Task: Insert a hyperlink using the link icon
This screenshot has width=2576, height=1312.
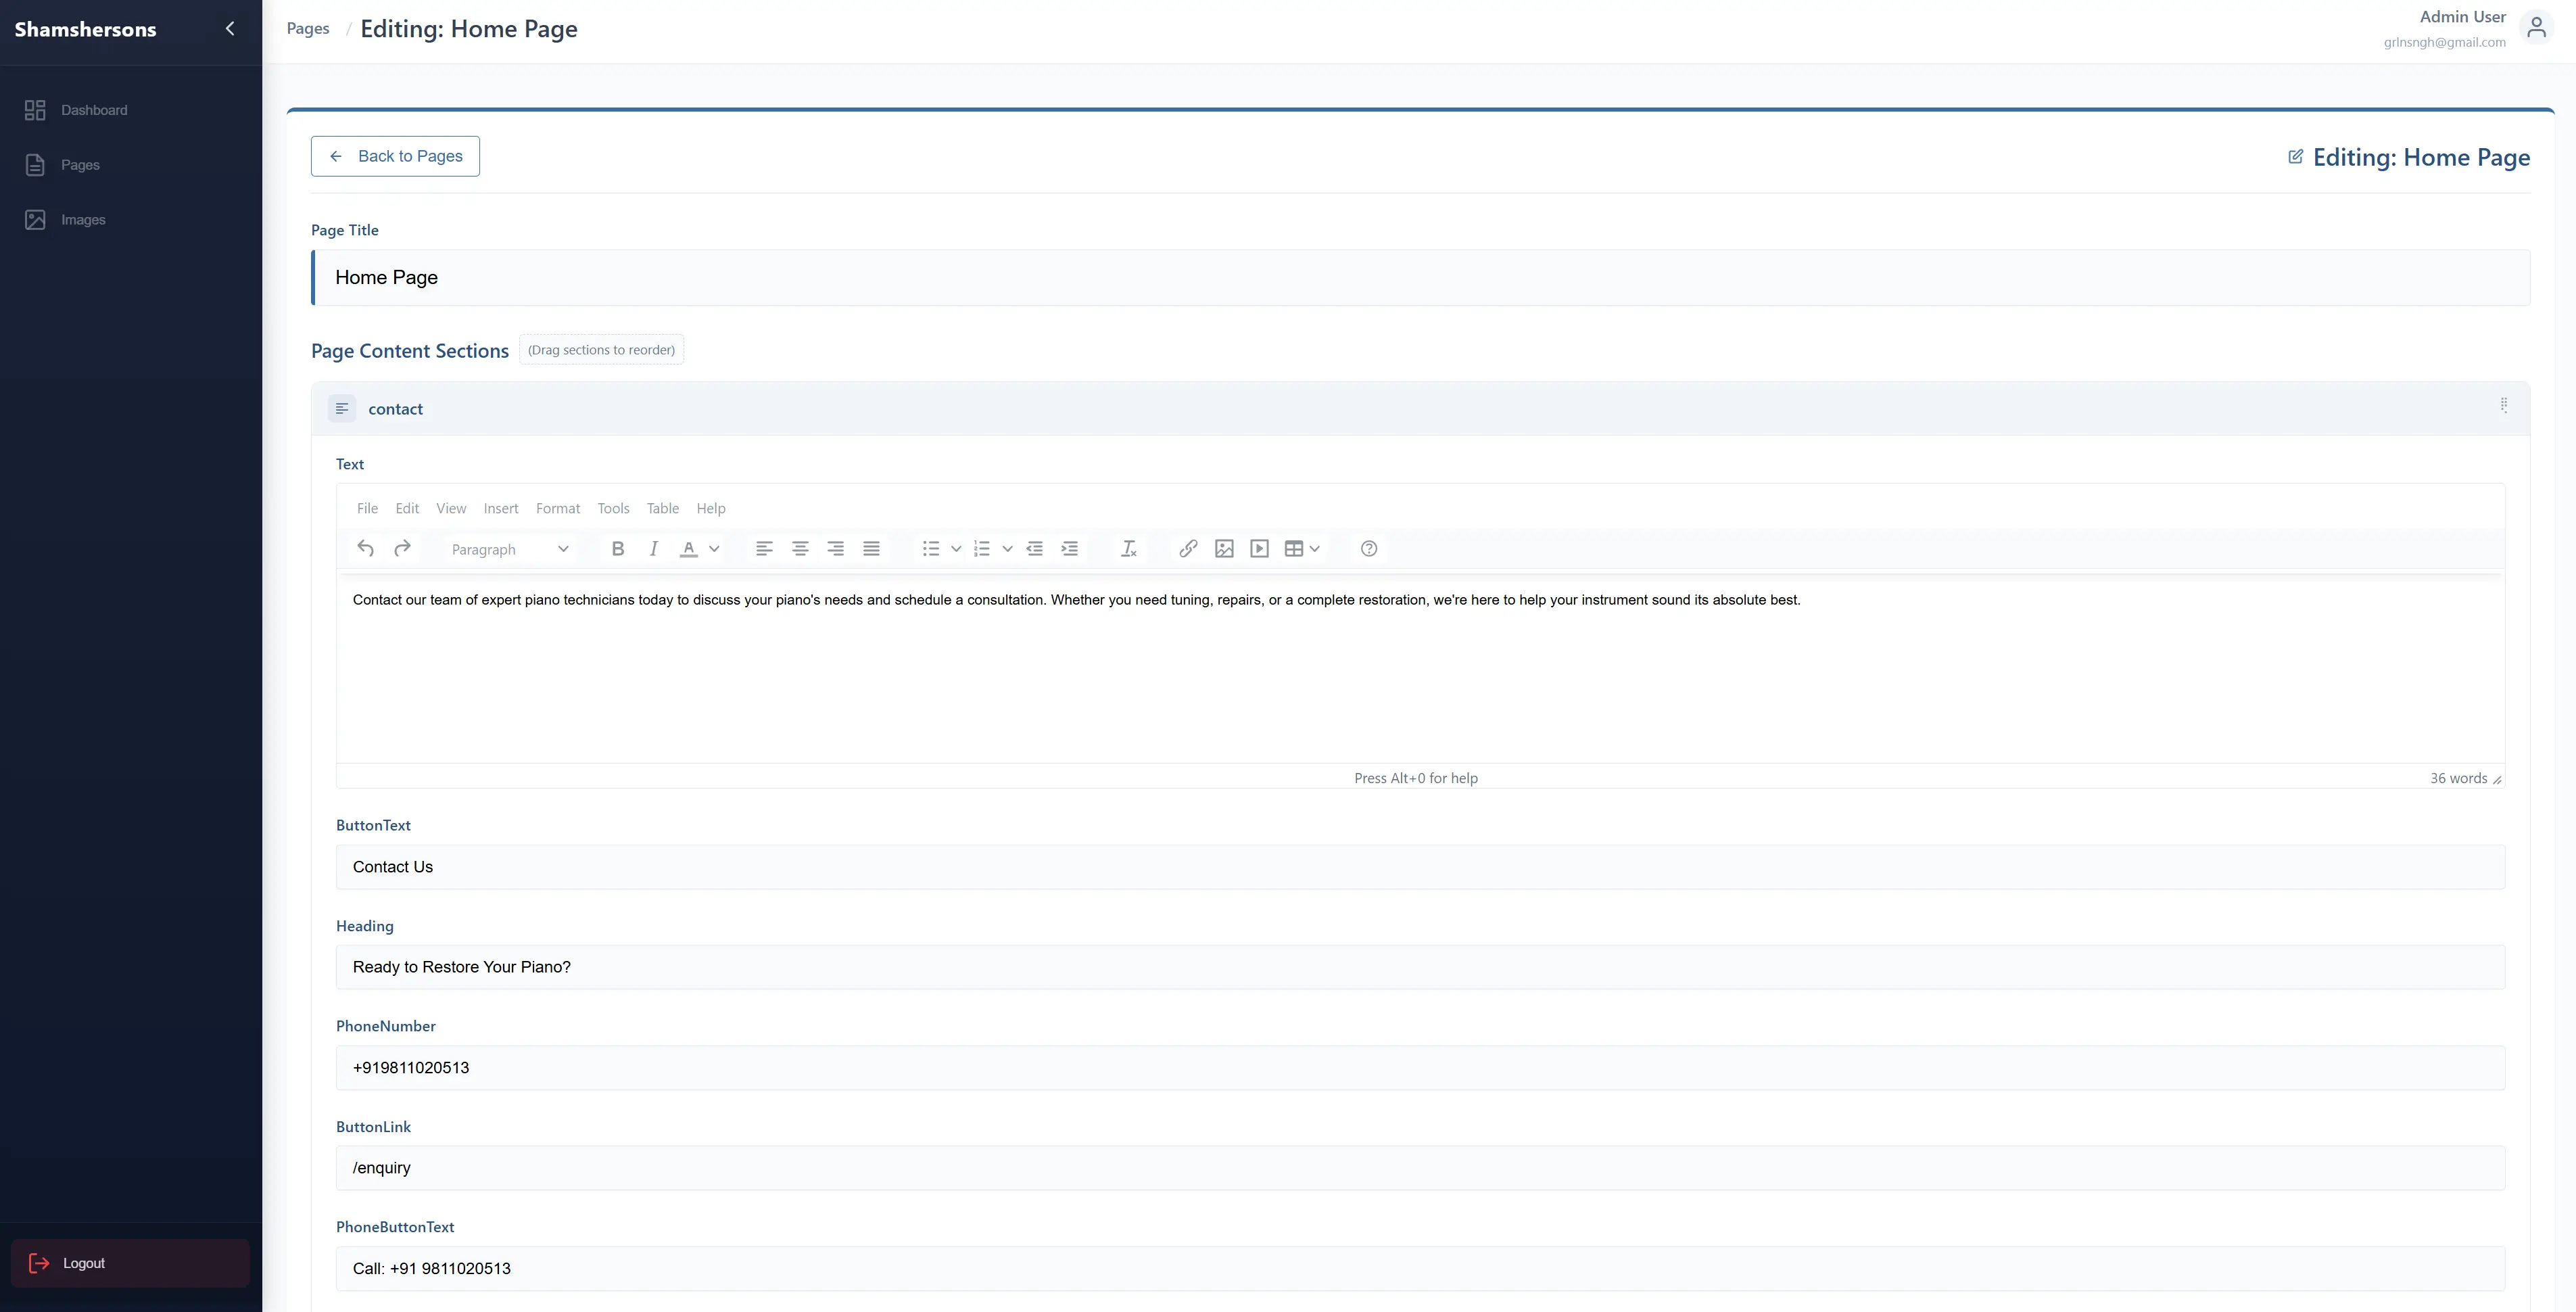Action: pyautogui.click(x=1187, y=548)
